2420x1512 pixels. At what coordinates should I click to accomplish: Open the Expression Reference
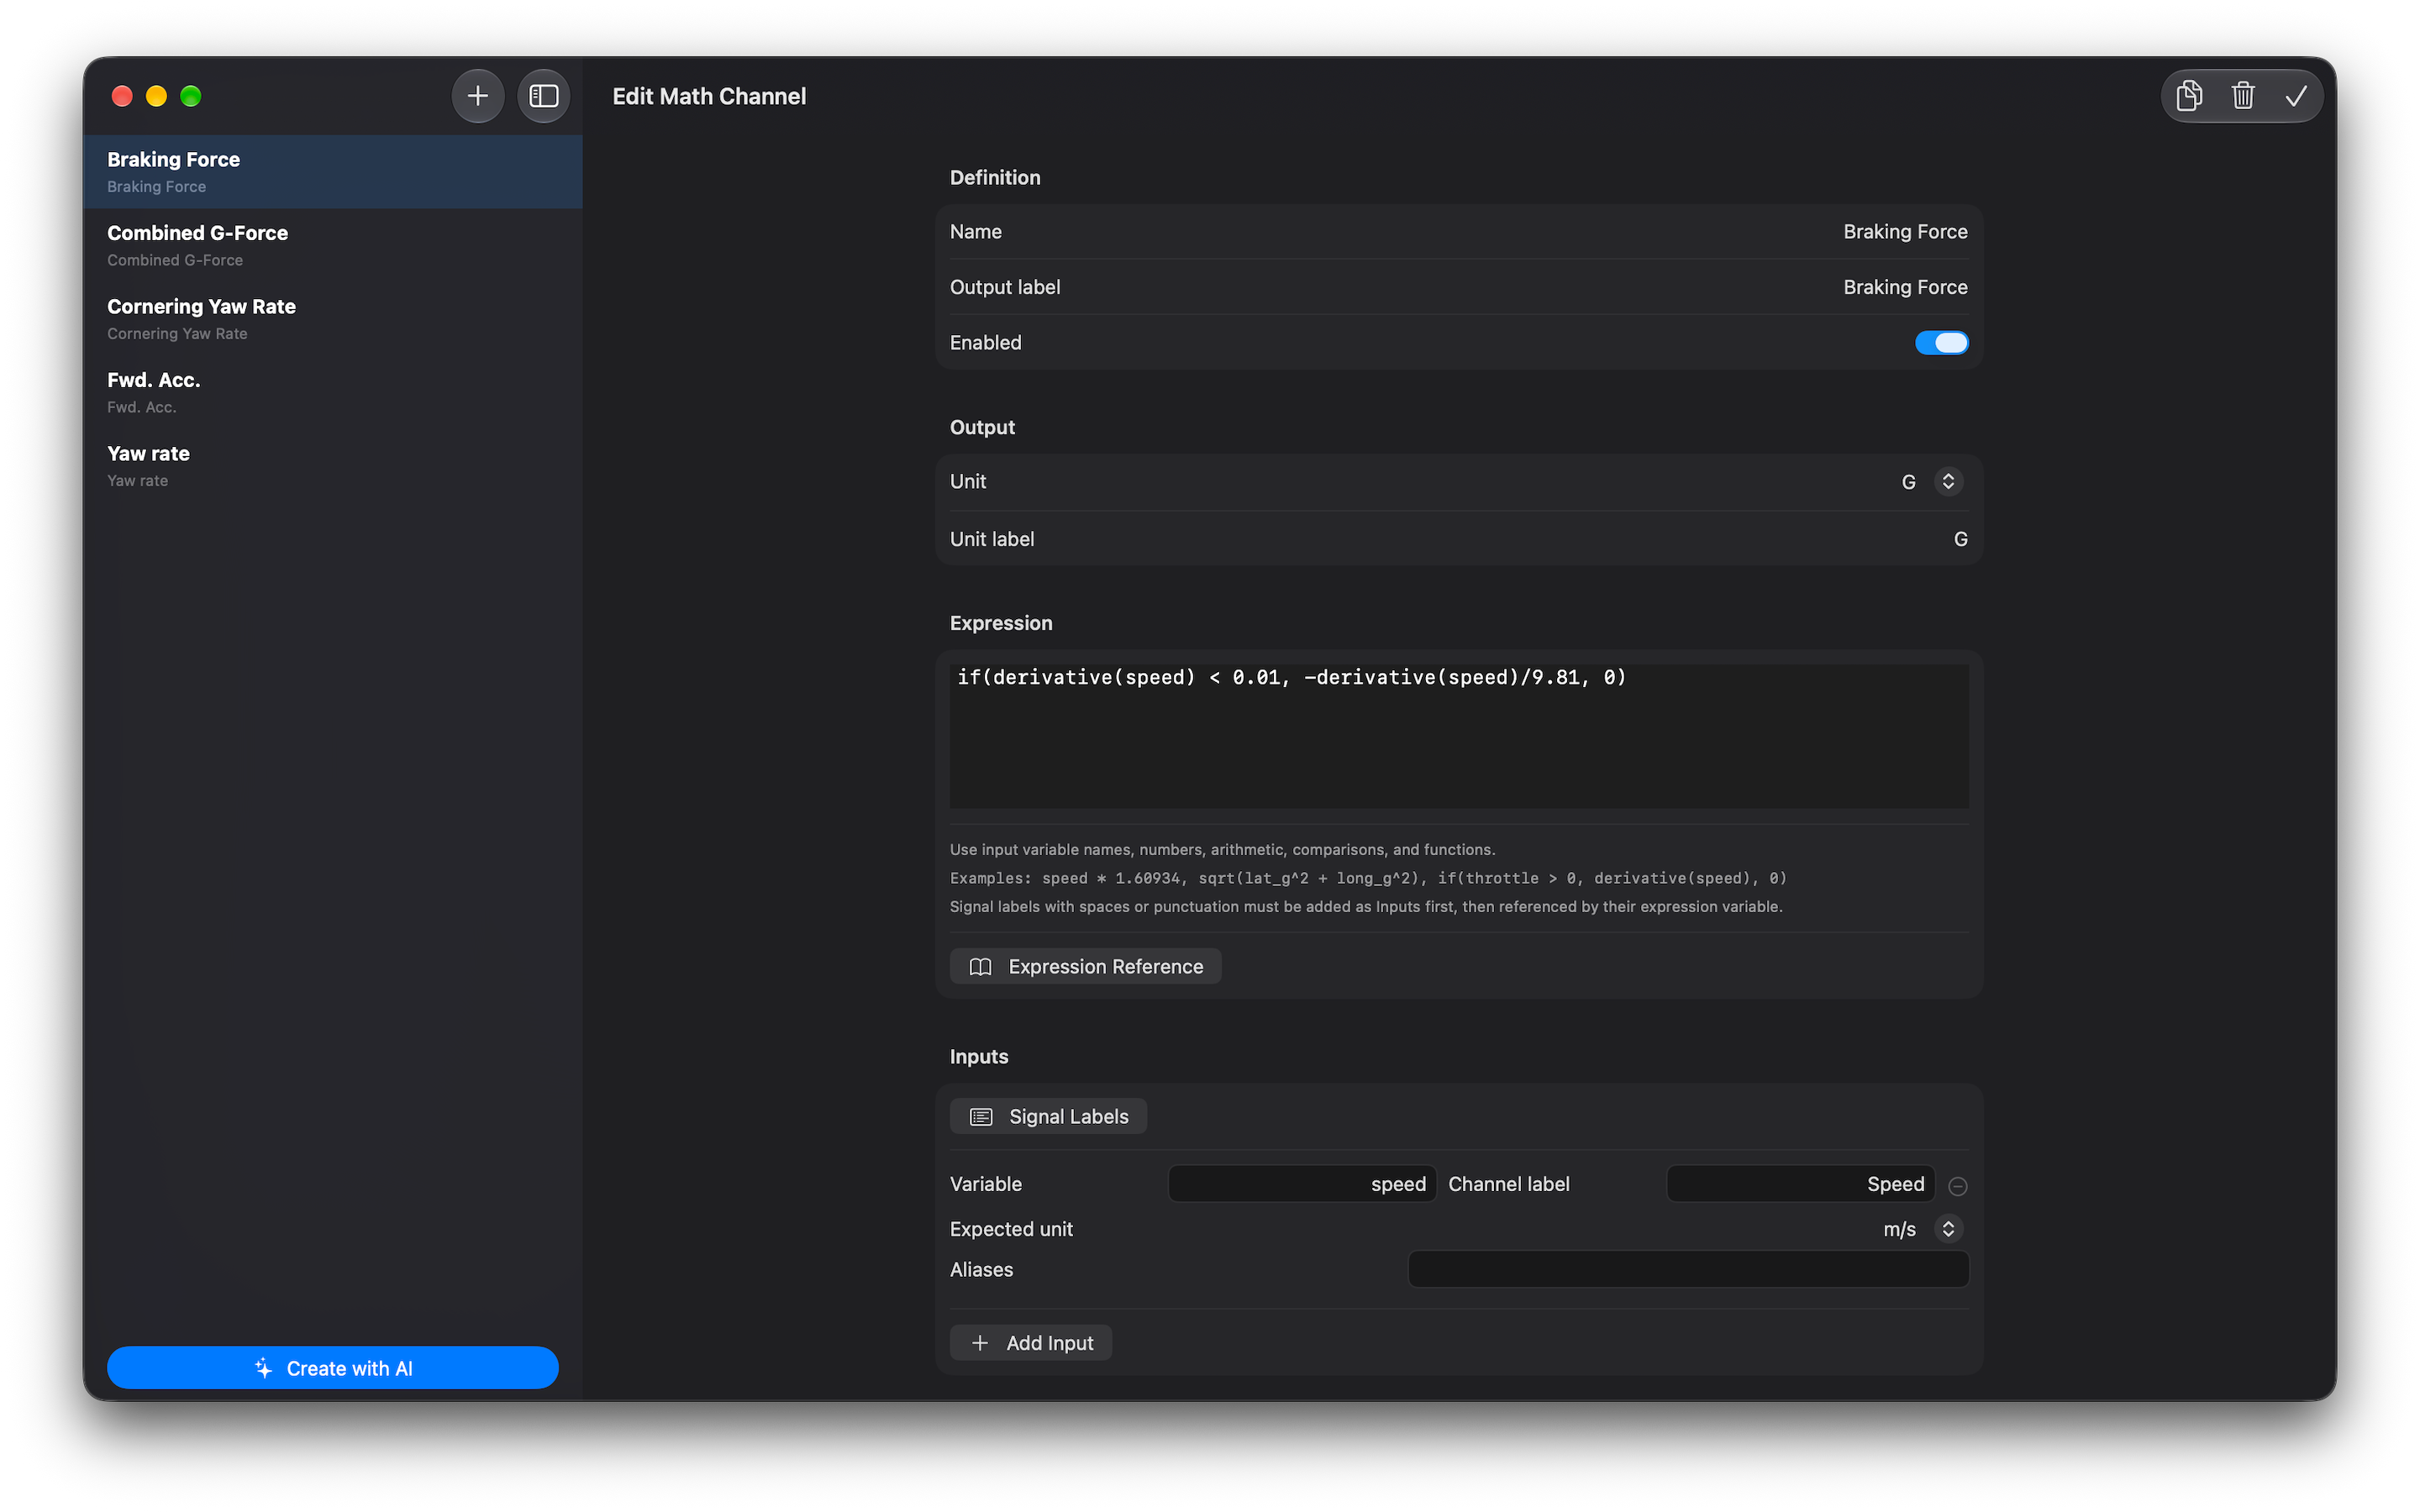[1085, 966]
